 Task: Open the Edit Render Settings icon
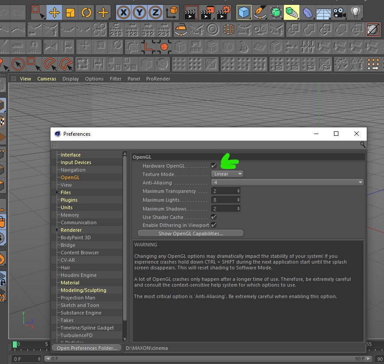coord(223,12)
